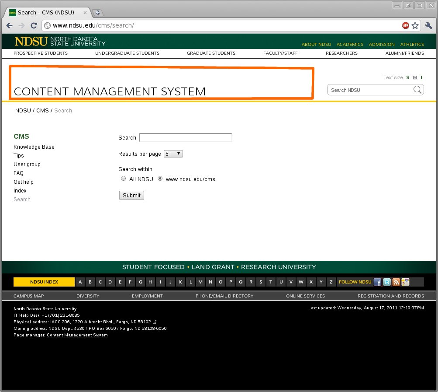Click the Submit button
Viewport: 438px width, 392px height.
(131, 196)
